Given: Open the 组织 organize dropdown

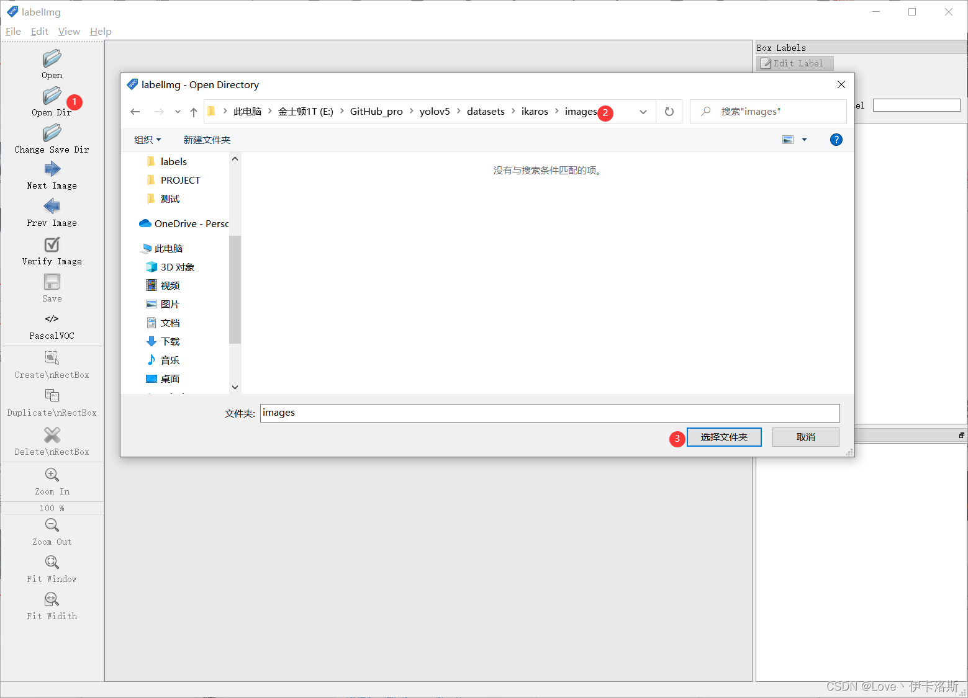Looking at the screenshot, I should [148, 140].
